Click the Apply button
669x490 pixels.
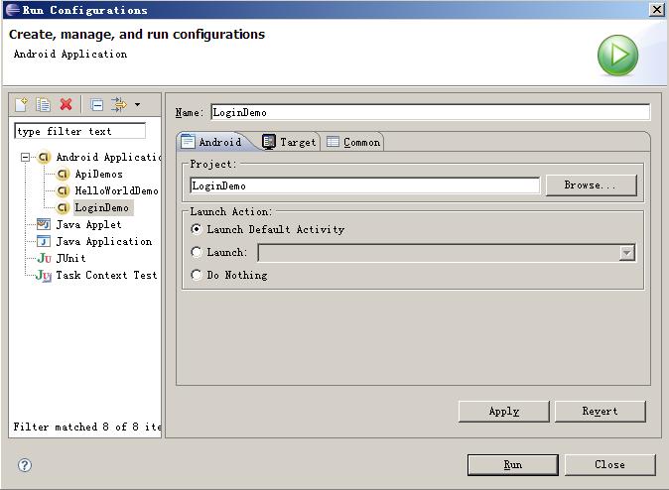tap(504, 412)
